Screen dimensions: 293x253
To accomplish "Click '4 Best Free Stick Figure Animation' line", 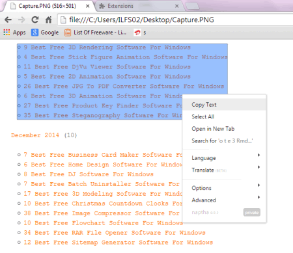I will click(x=126, y=57).
